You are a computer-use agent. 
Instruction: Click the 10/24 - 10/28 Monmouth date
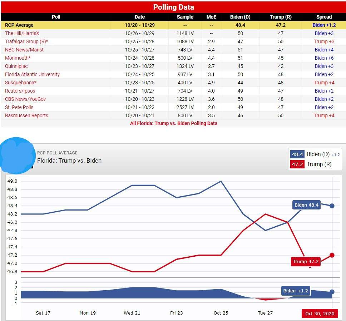coord(140,58)
